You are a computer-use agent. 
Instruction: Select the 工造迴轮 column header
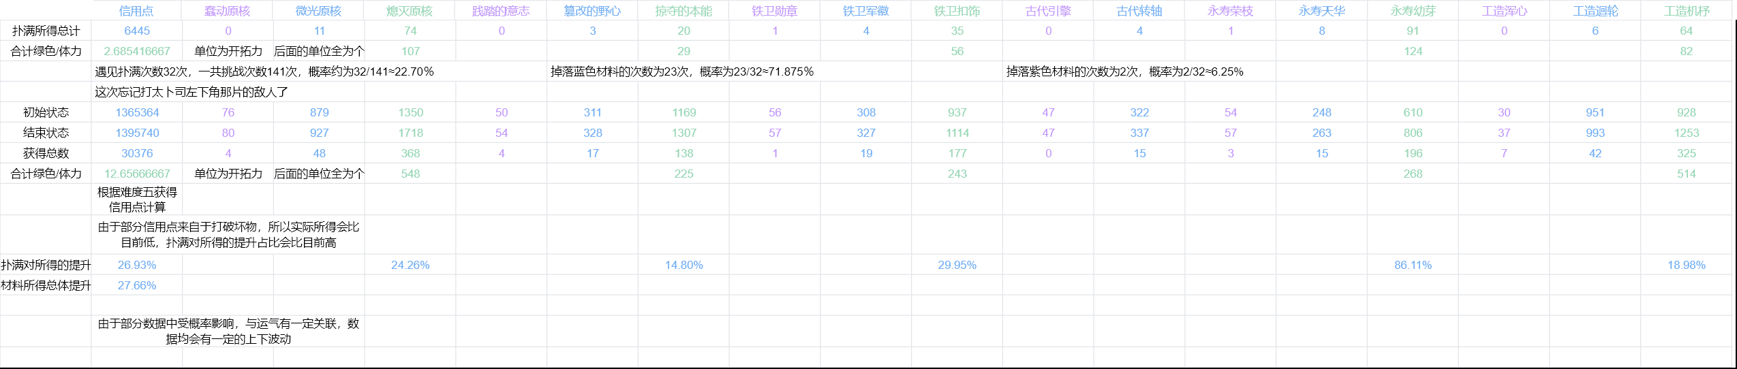1595,11
